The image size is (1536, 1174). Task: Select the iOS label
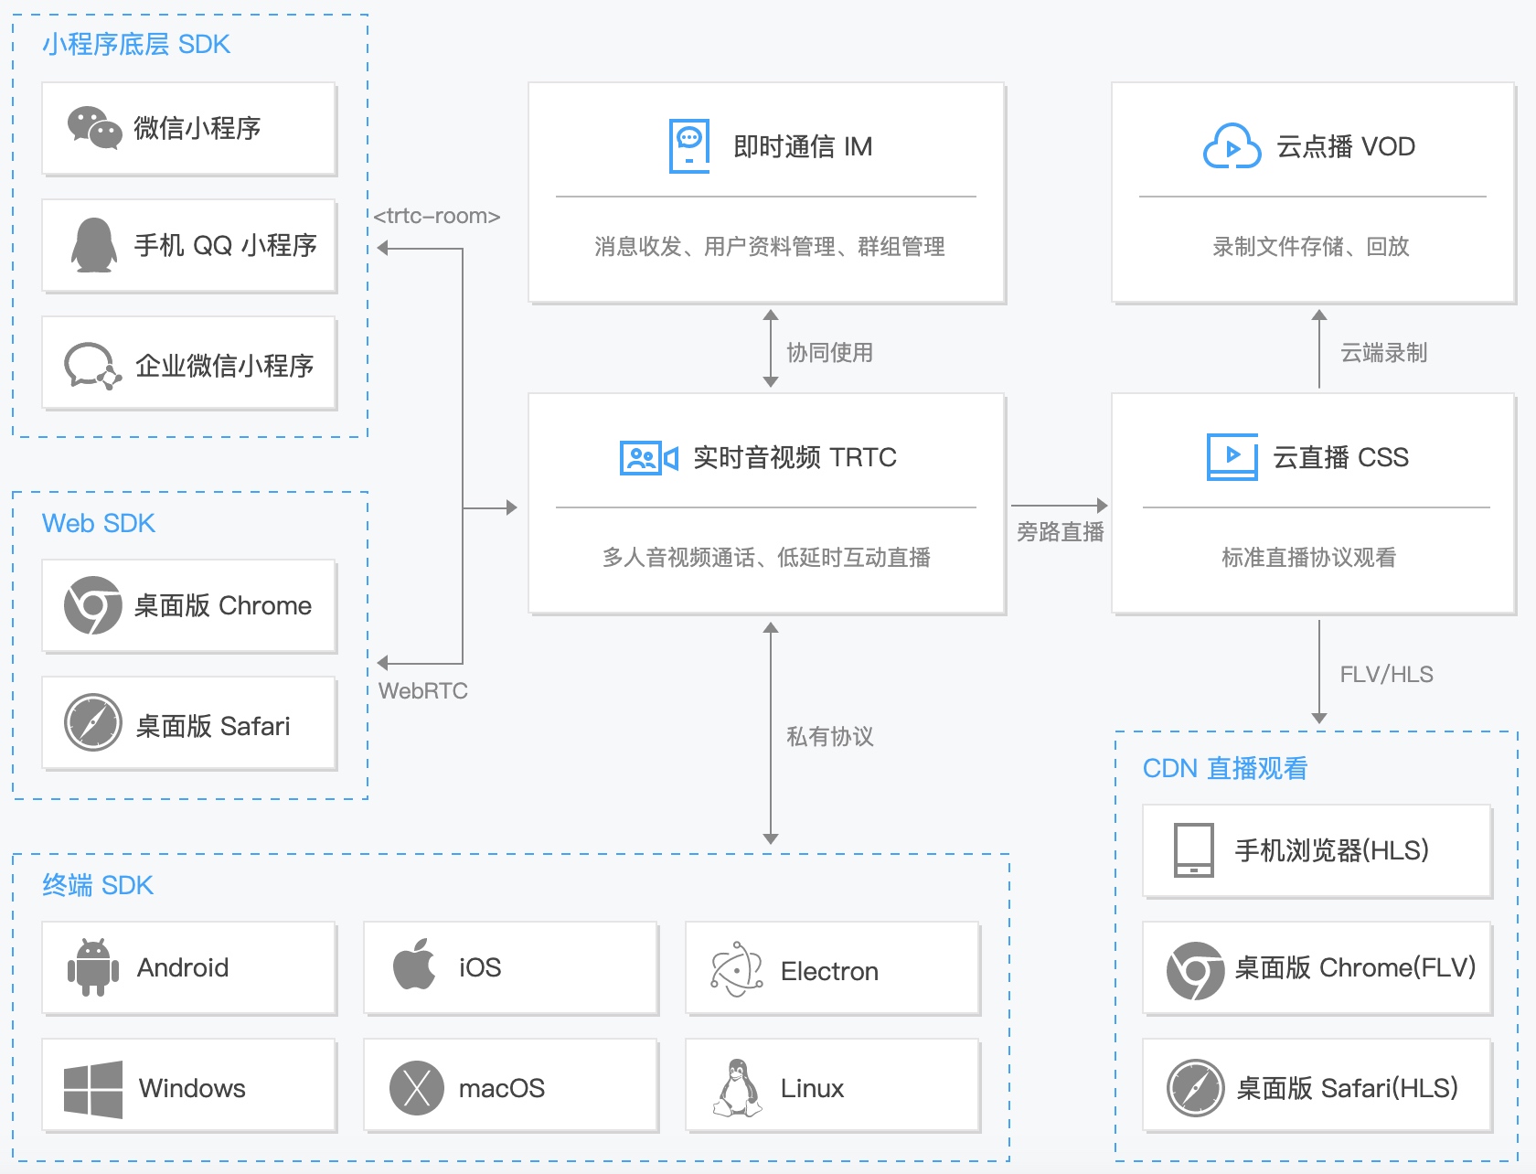coord(480,967)
